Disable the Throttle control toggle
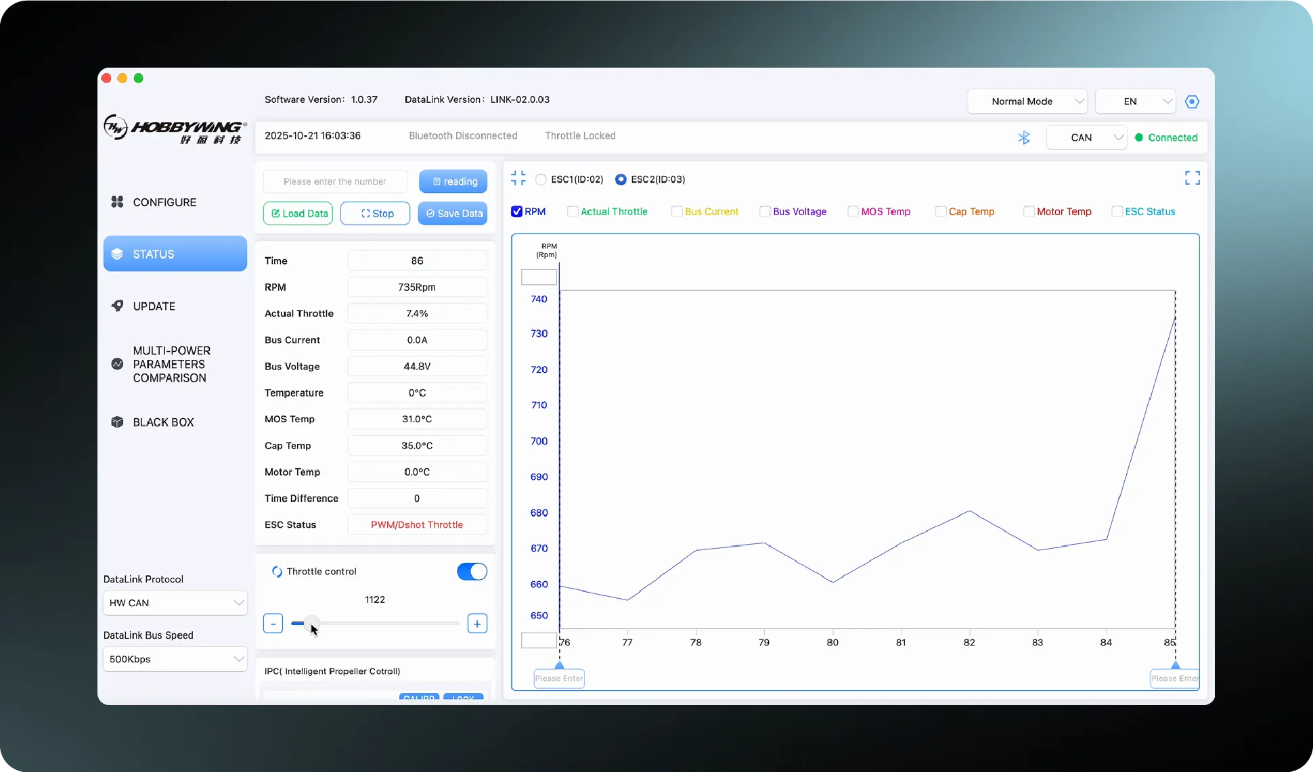1313x772 pixels. (x=471, y=571)
